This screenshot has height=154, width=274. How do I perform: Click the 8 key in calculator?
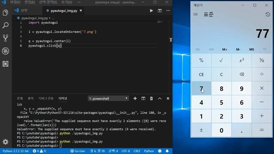coord(221,89)
